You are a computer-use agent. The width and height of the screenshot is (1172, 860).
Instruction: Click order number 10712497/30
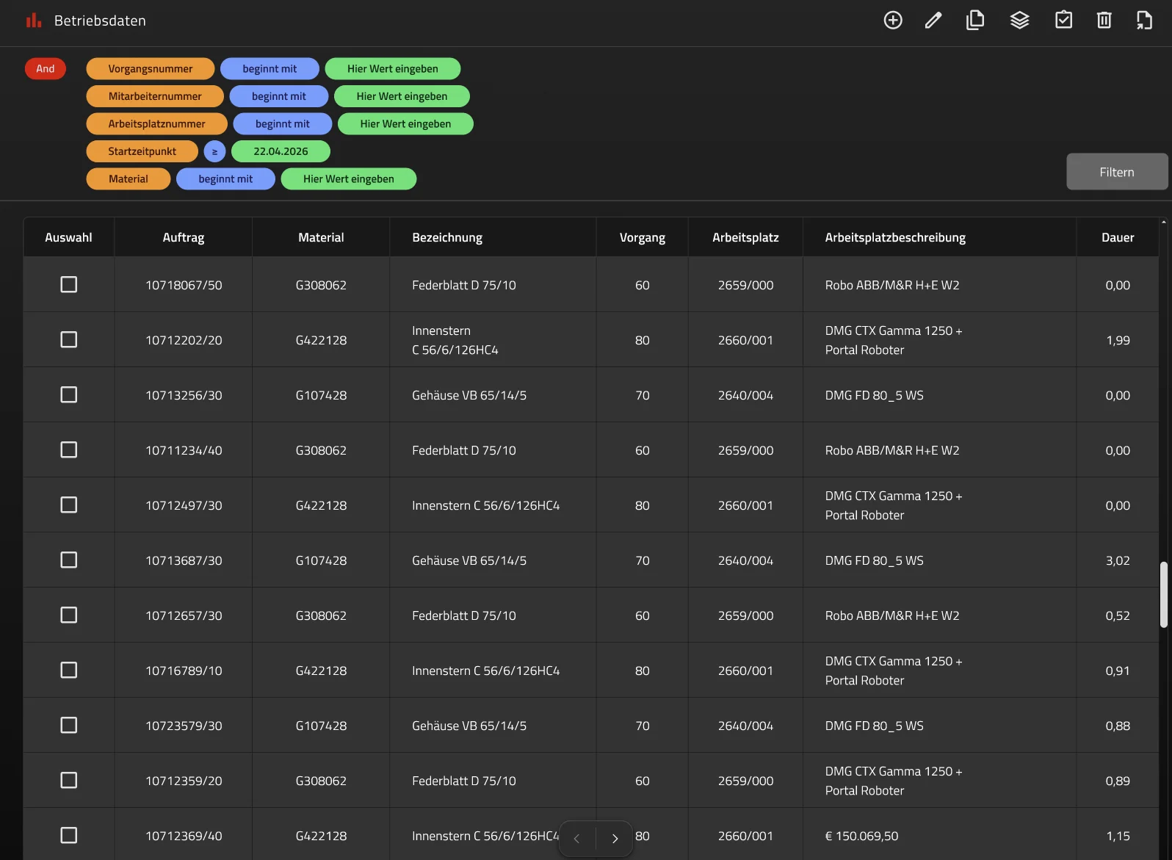click(184, 505)
